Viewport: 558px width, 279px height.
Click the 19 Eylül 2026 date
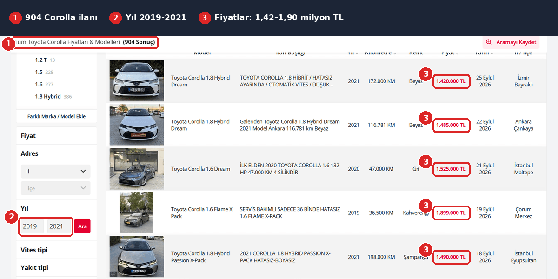click(x=485, y=213)
